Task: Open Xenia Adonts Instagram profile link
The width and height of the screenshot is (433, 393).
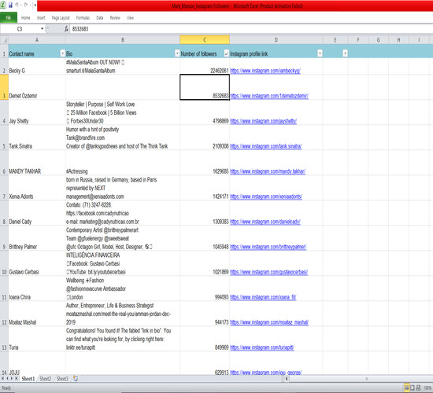Action: pos(266,196)
